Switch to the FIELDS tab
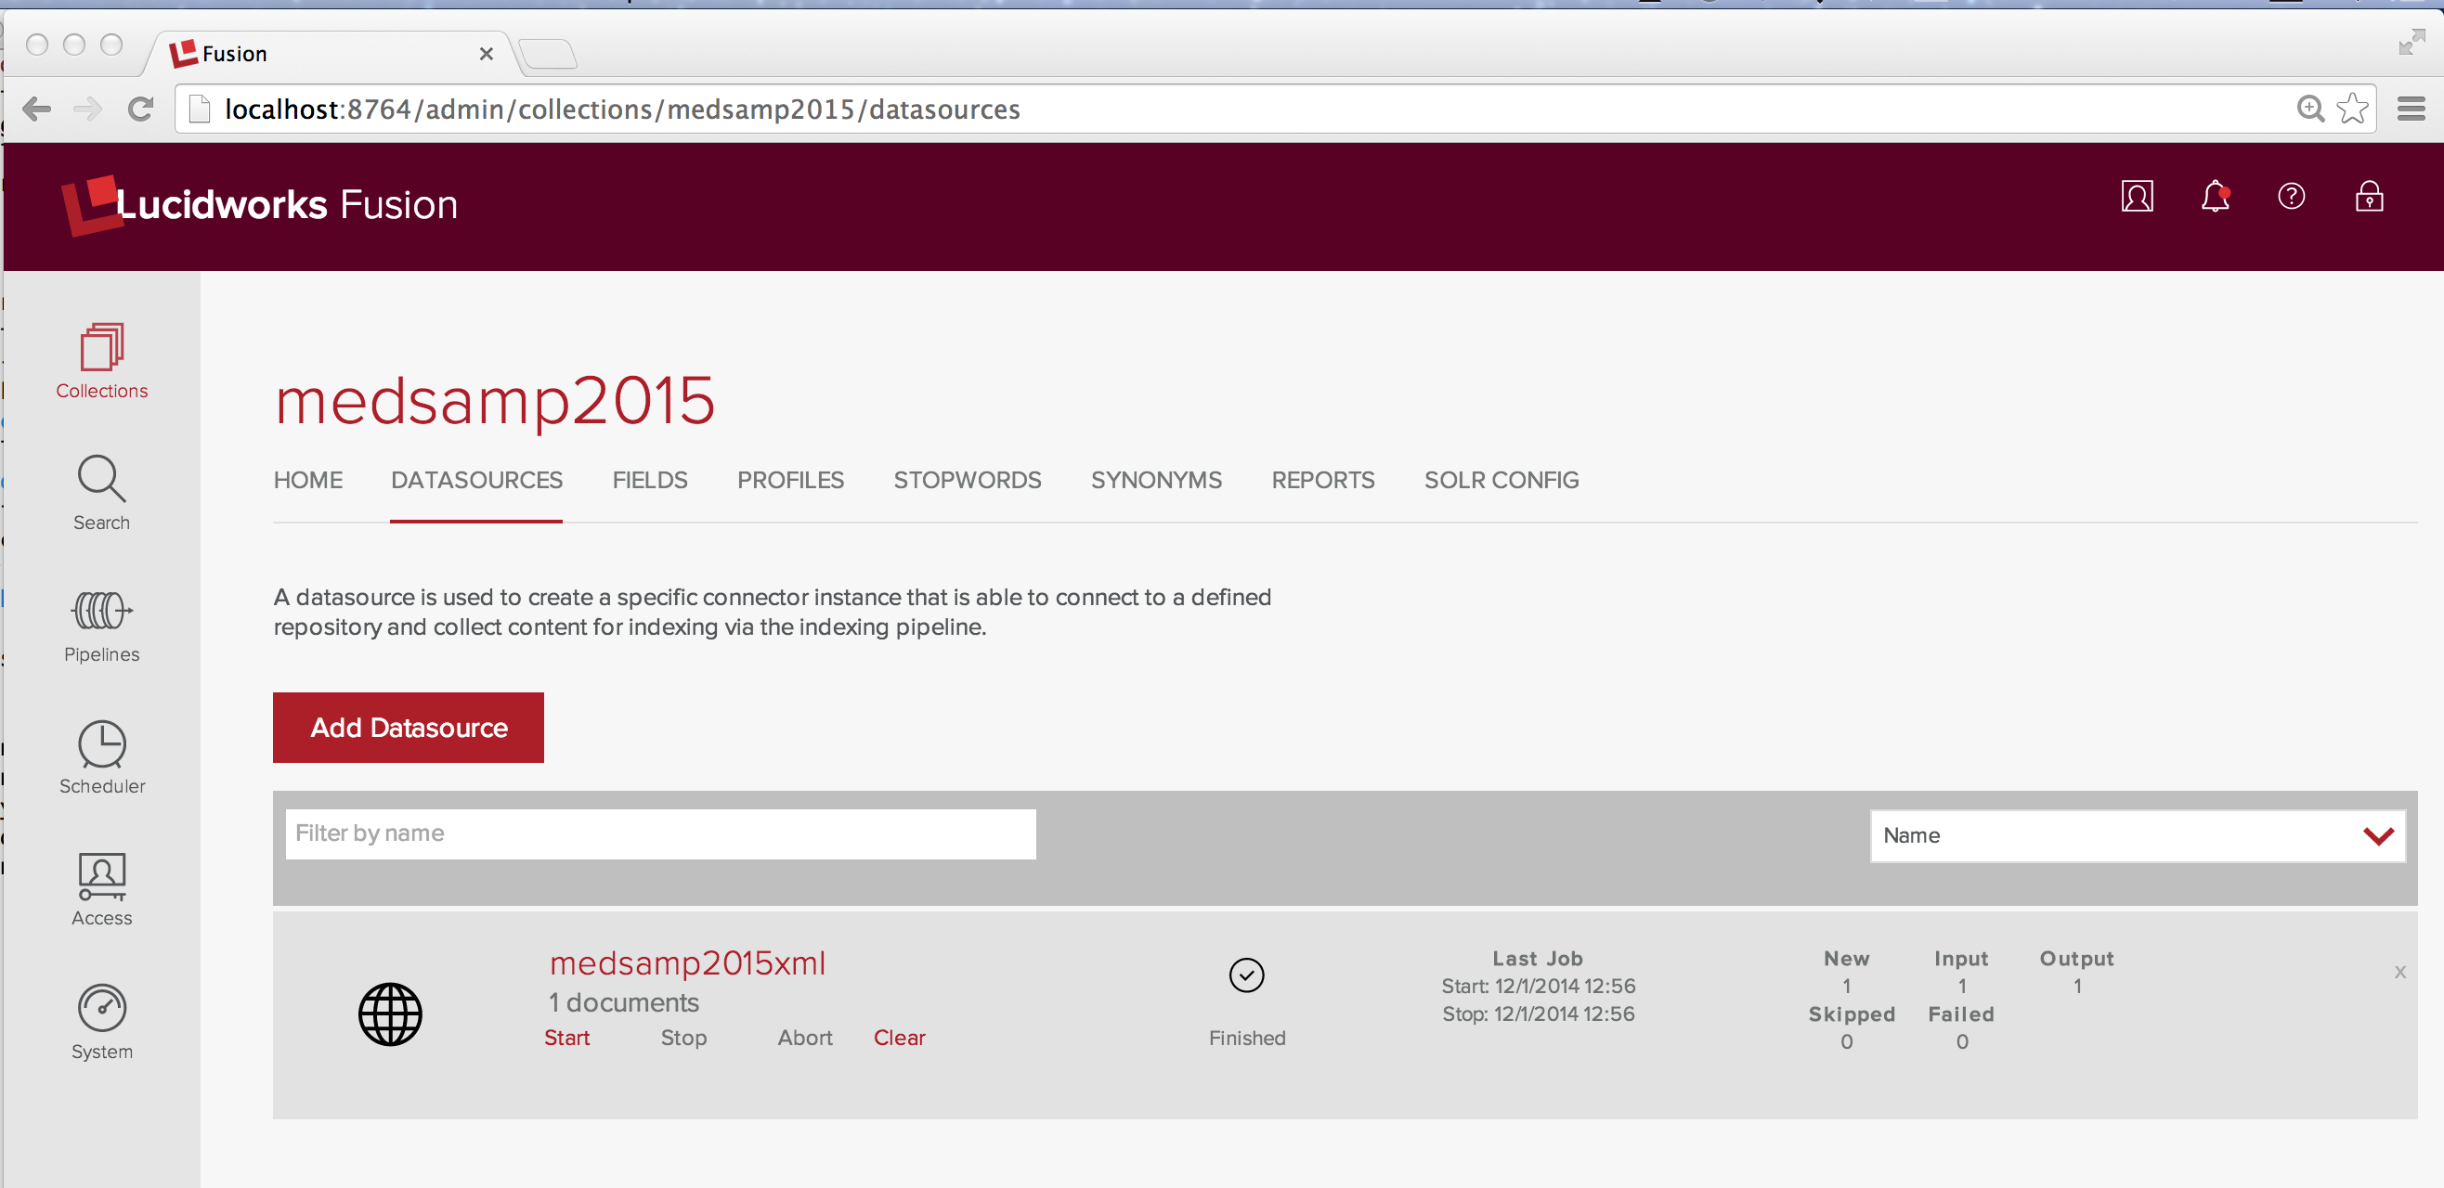 [x=650, y=480]
